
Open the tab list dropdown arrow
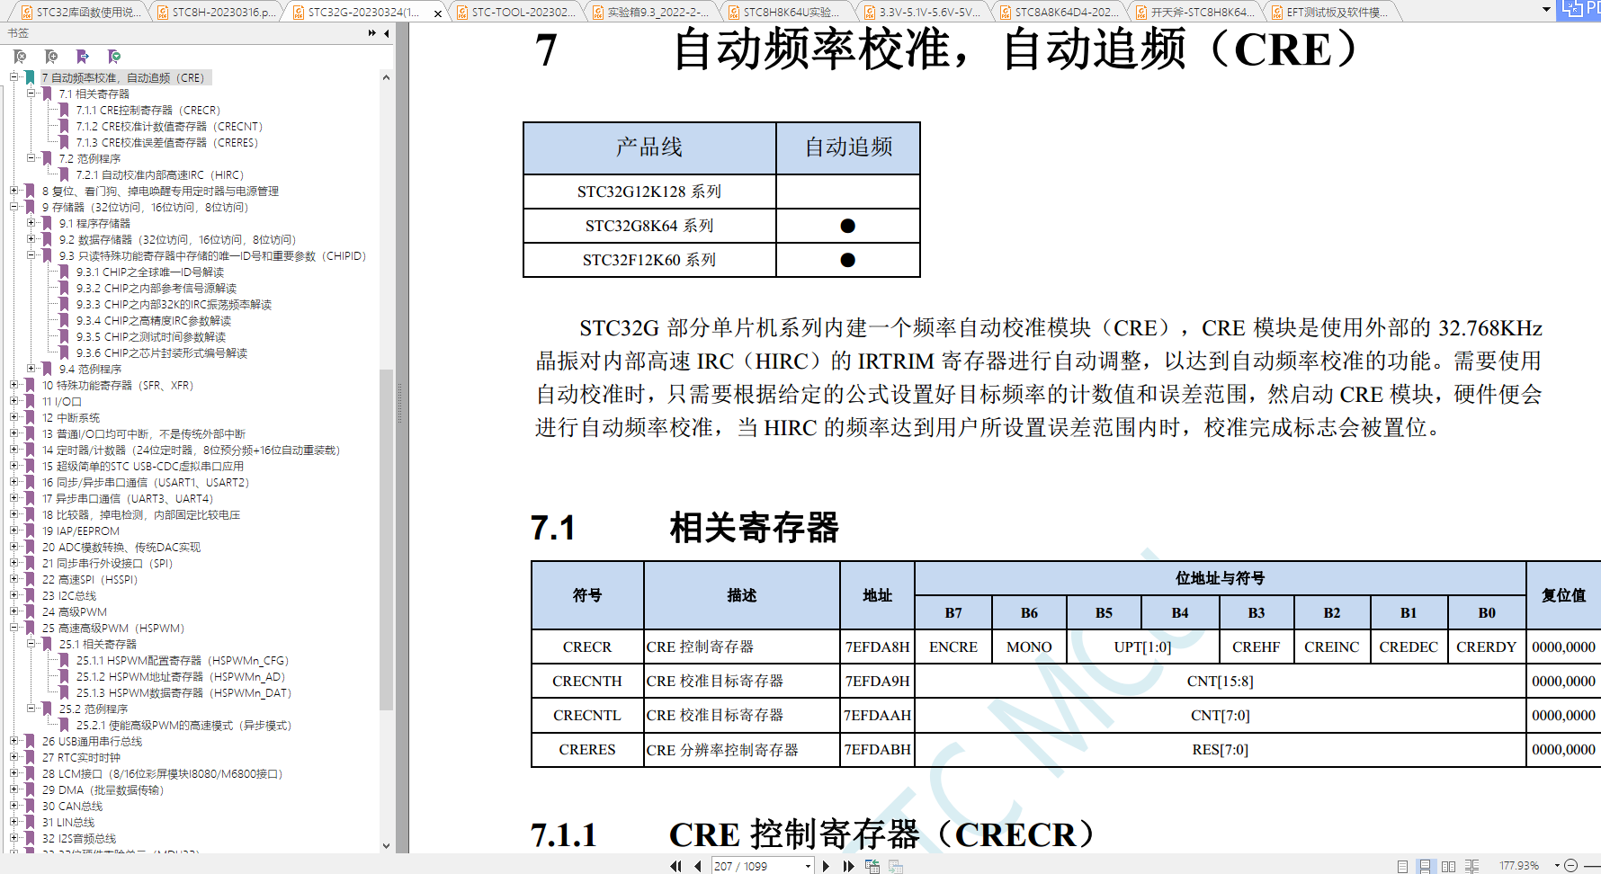[x=1546, y=10]
